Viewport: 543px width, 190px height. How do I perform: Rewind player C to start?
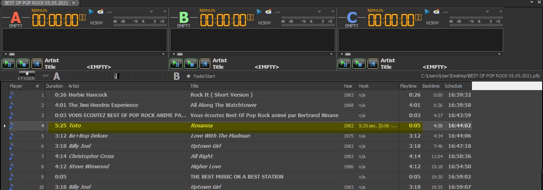click(x=373, y=63)
